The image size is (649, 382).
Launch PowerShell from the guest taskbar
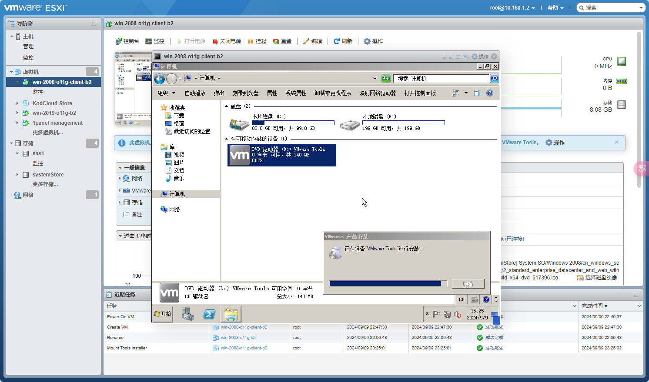tap(209, 314)
